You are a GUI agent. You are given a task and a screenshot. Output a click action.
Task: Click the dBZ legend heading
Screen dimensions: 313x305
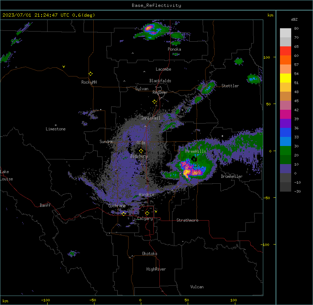point(294,19)
